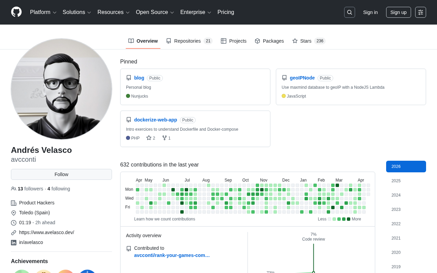
Task: Follow Andrés Velasco
Action: (x=61, y=174)
